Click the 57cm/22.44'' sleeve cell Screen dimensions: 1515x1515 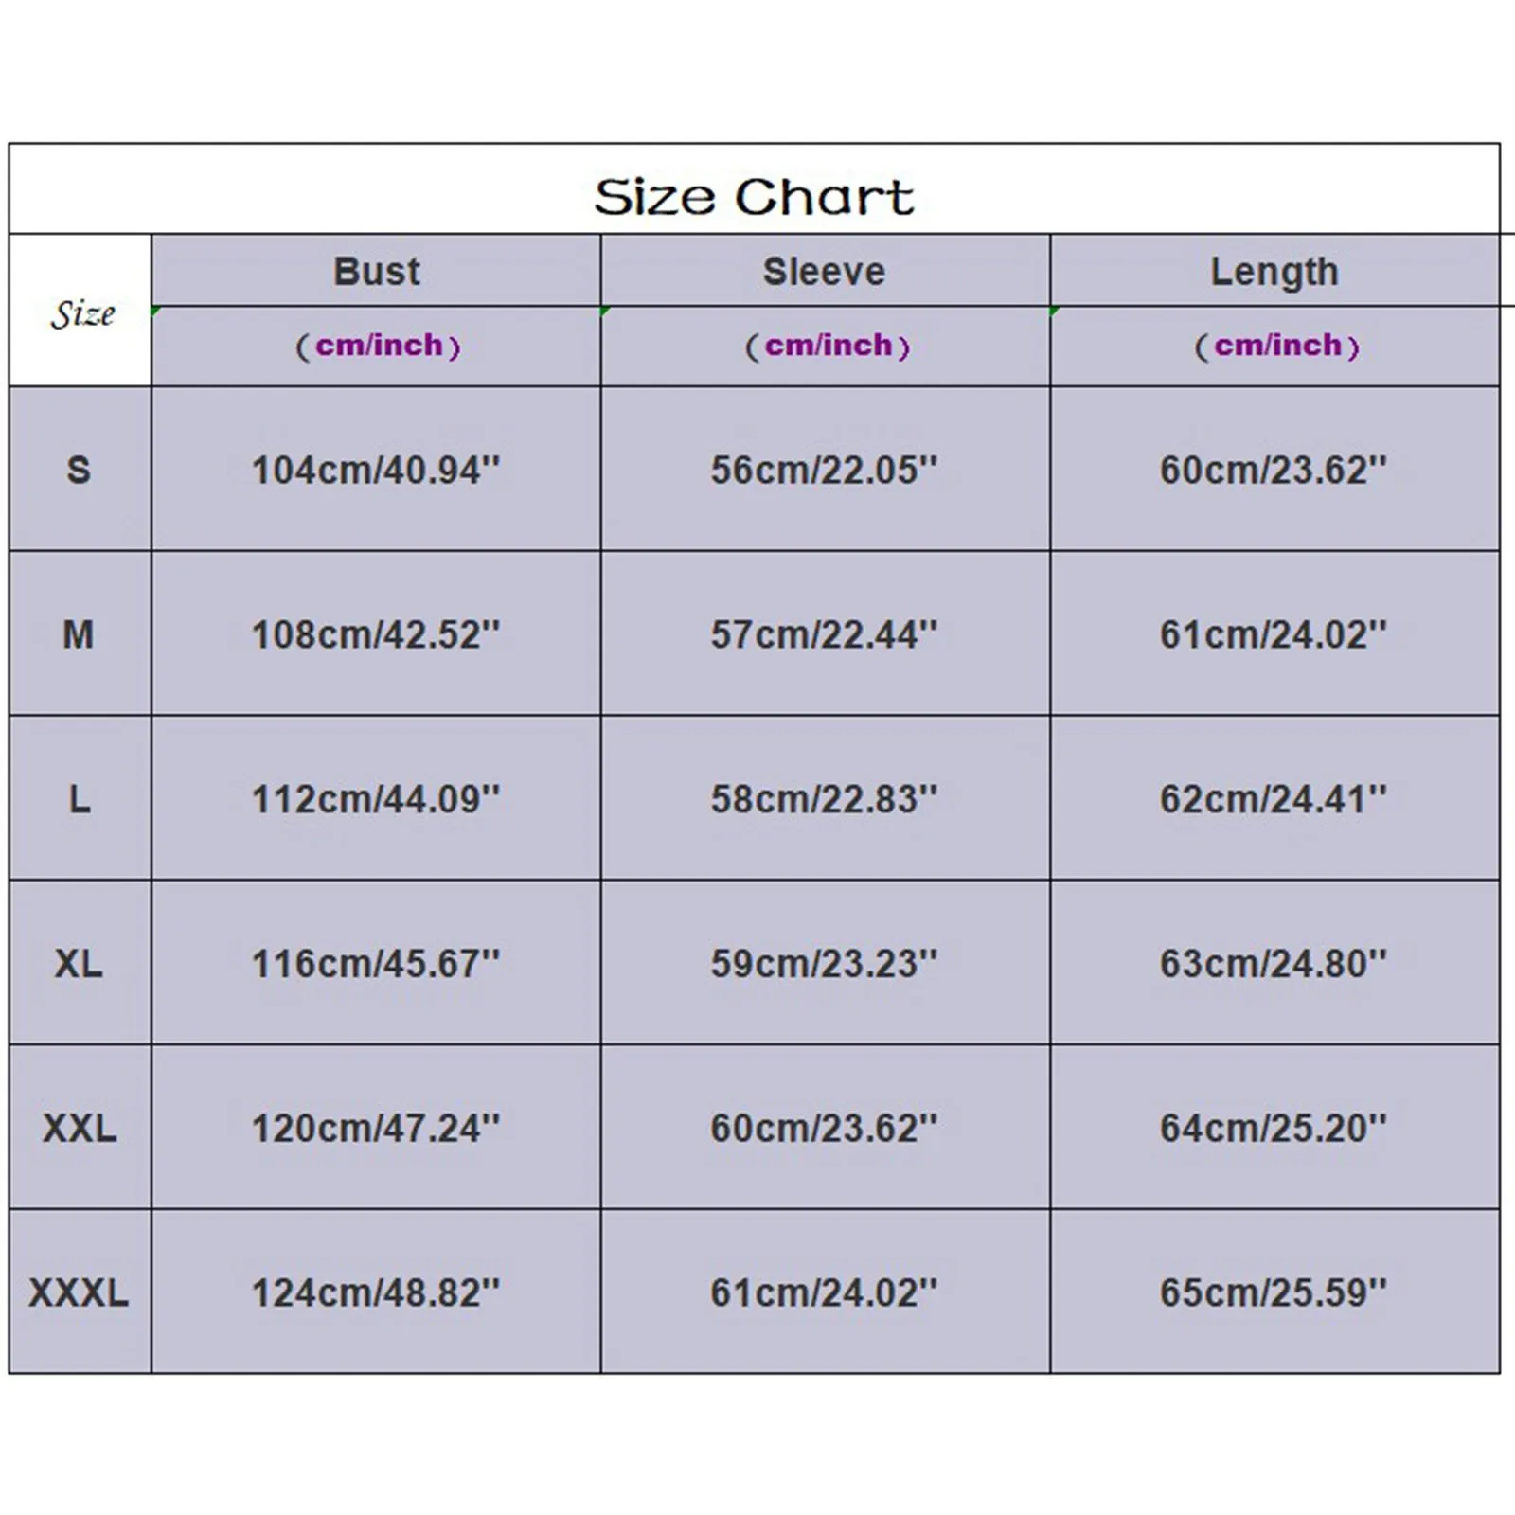pos(824,634)
